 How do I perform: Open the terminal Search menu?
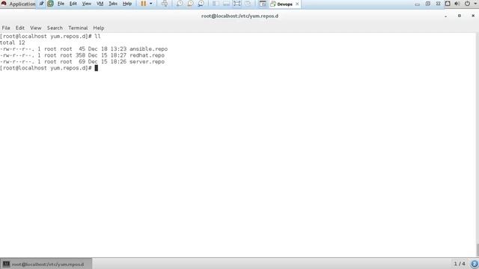(55, 28)
